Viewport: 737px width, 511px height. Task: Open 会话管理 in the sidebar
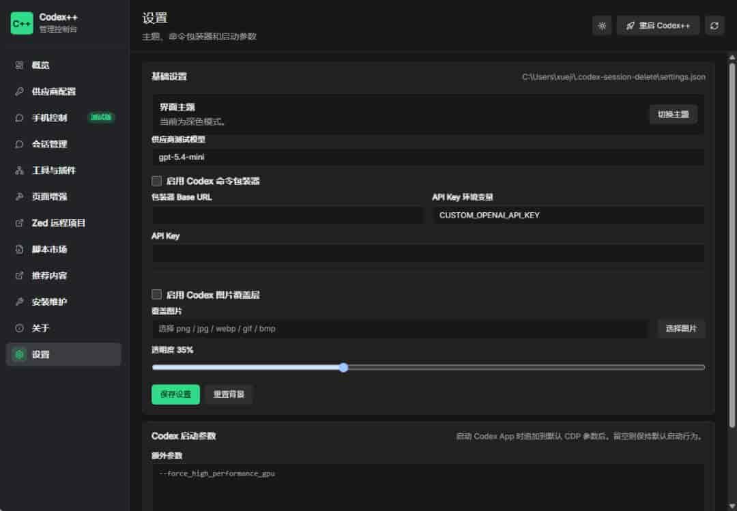[x=63, y=145]
